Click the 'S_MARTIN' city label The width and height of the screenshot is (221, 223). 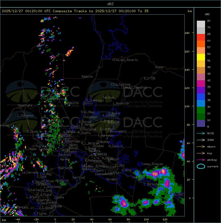[x=100, y=154]
